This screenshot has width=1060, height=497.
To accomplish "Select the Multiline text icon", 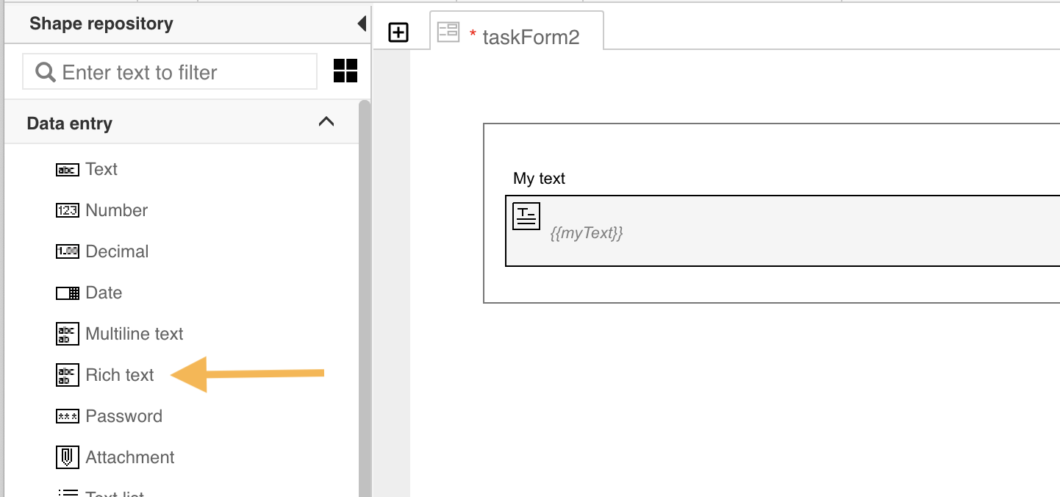I will tap(67, 334).
